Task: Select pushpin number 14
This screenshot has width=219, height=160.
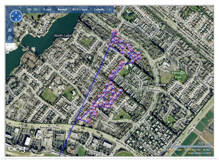Action: click(110, 45)
